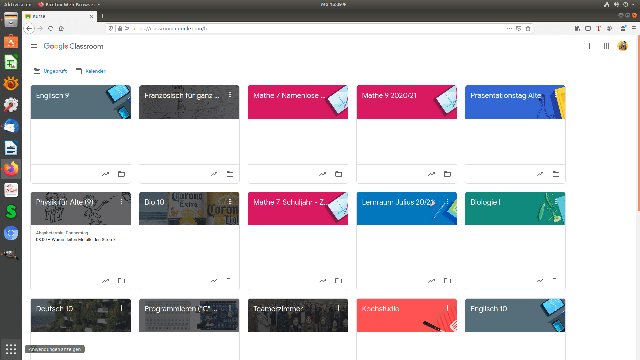This screenshot has width=640, height=360.
Task: Open the Ungeprüft review link
Action: 50,71
